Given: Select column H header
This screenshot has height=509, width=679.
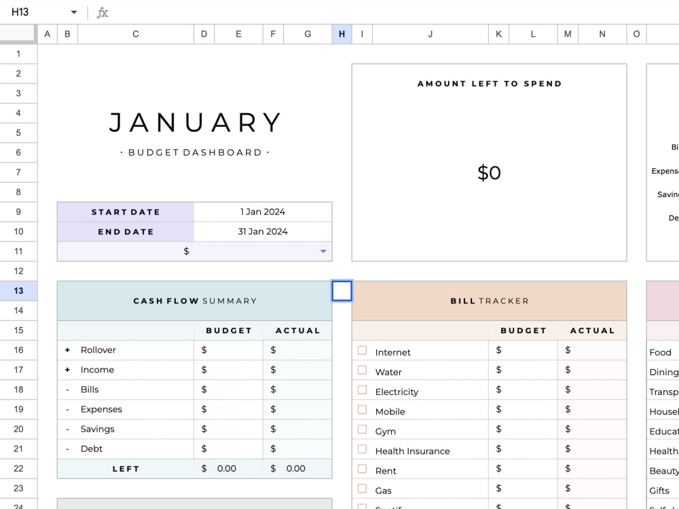Looking at the screenshot, I should coord(342,34).
